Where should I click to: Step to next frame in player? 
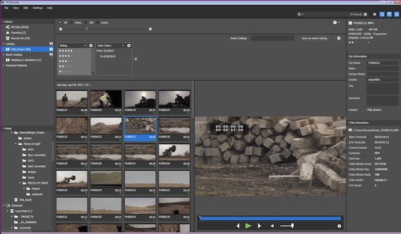259,226
